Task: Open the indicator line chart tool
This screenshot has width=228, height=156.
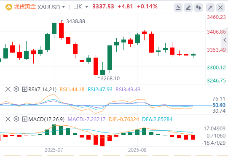Action: [x=178, y=8]
